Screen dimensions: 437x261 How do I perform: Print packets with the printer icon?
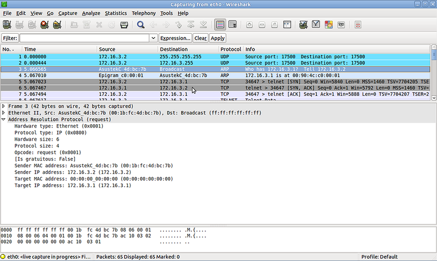point(124,25)
